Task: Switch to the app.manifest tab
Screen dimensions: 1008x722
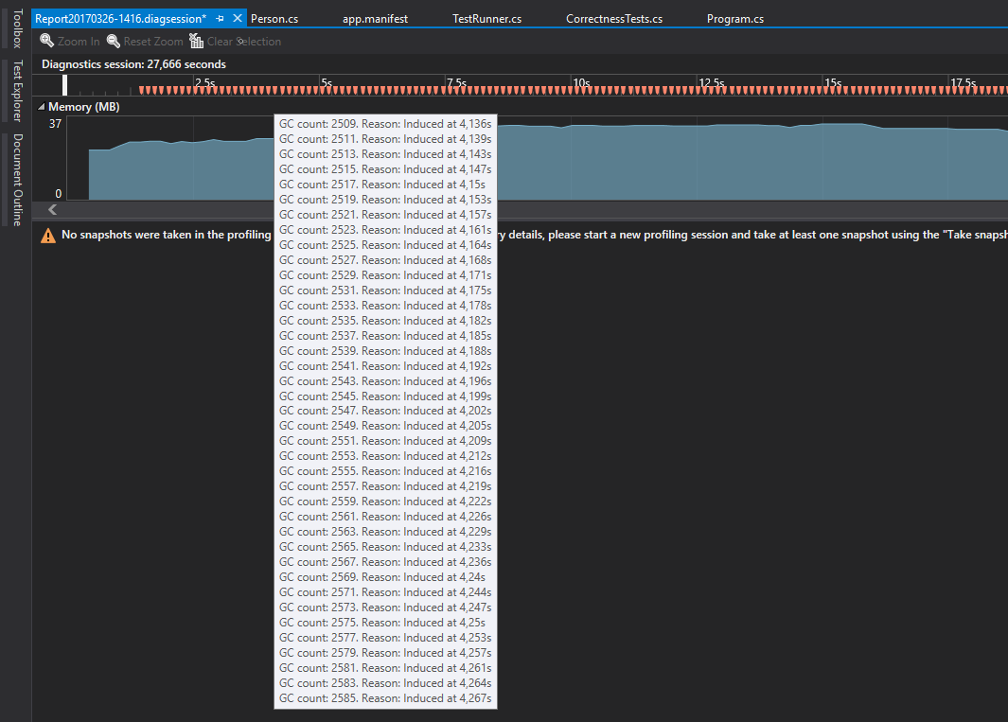Action: tap(375, 19)
